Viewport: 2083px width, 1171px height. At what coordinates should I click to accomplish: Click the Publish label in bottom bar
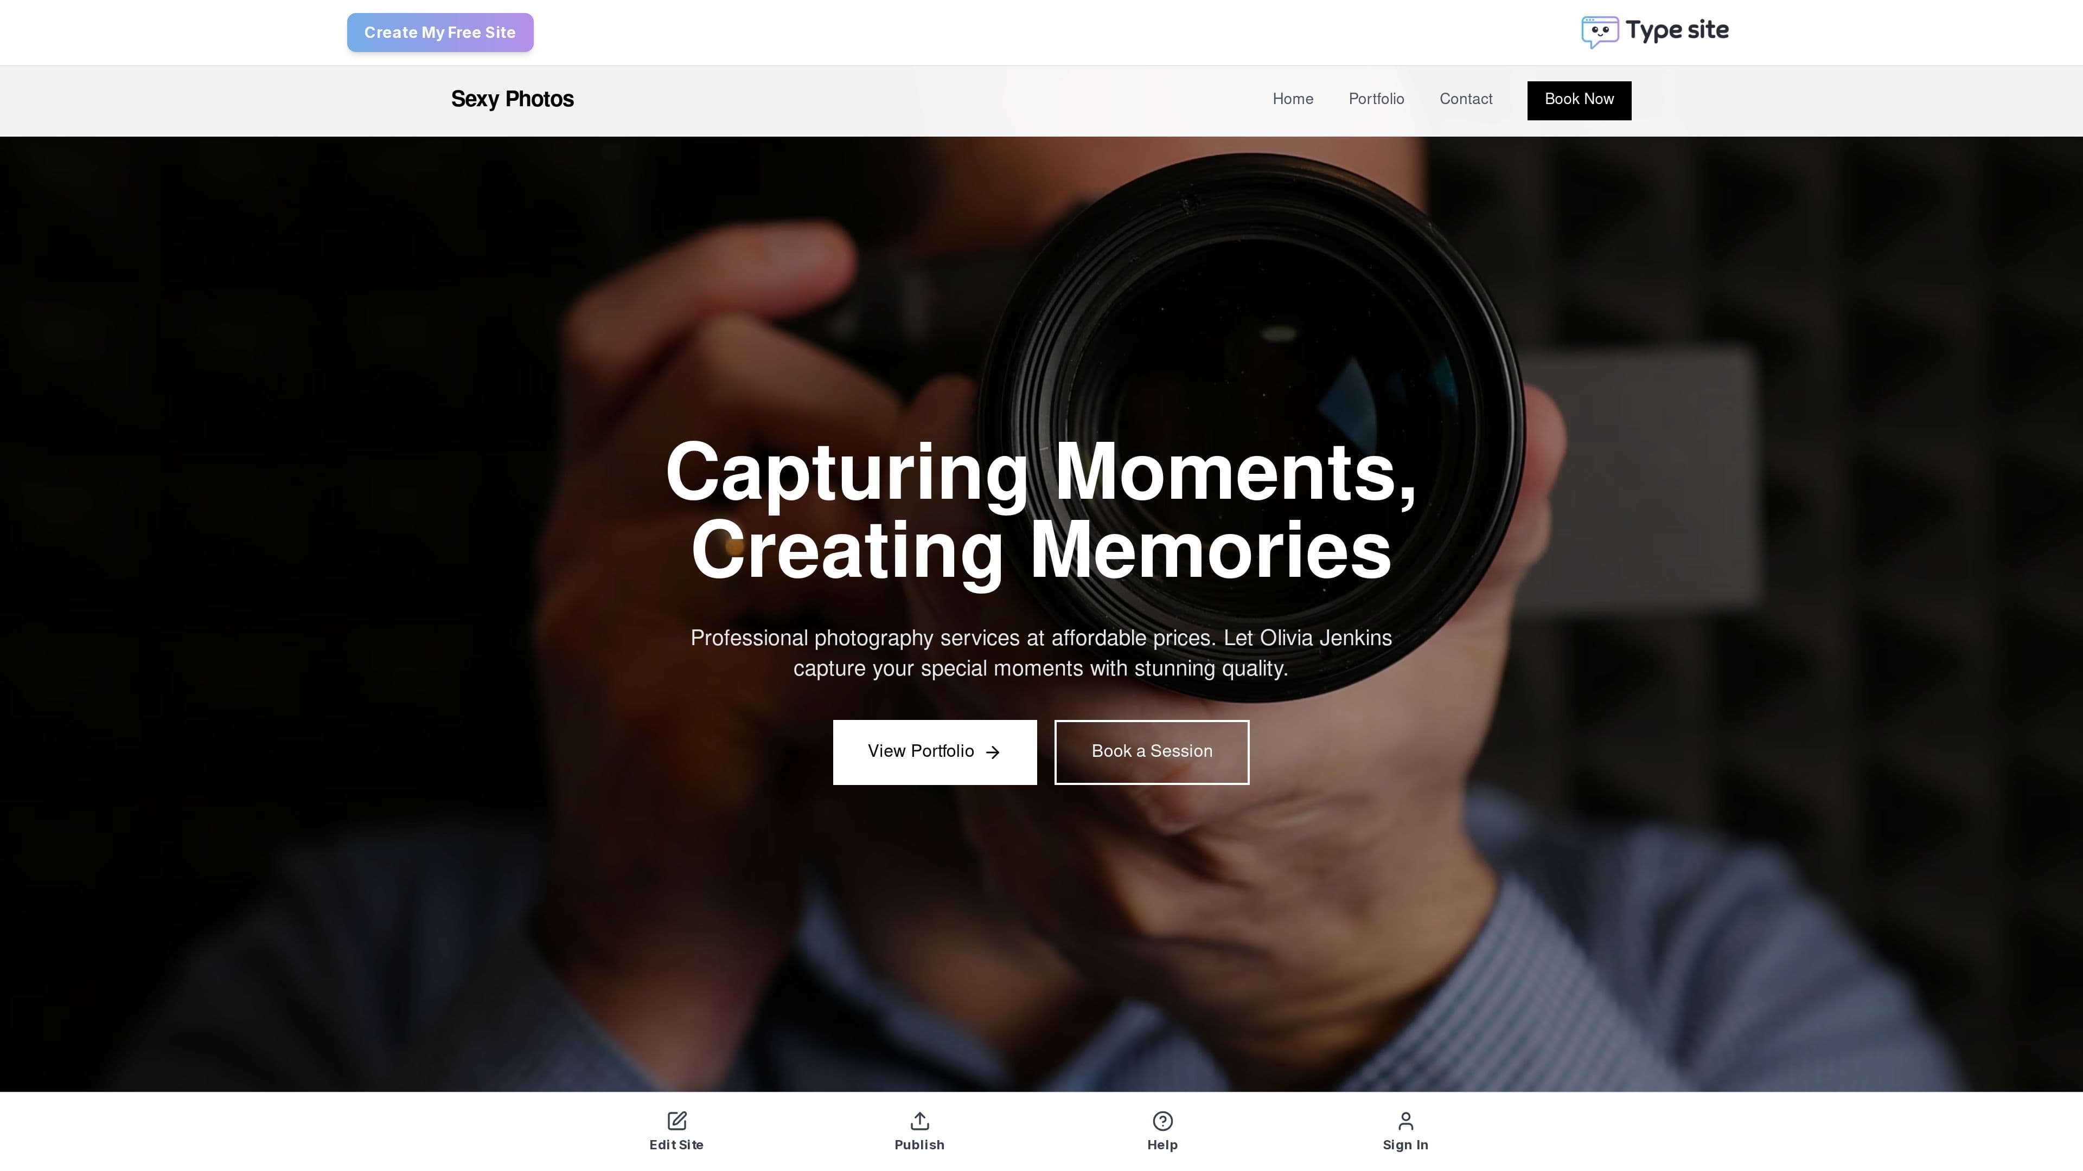pos(919,1144)
